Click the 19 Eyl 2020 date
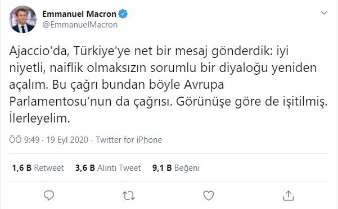Image resolution: width=338 pixels, height=209 pixels. click(x=67, y=140)
